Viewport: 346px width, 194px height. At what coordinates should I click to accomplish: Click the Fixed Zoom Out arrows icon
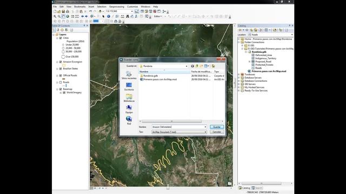click(77, 17)
